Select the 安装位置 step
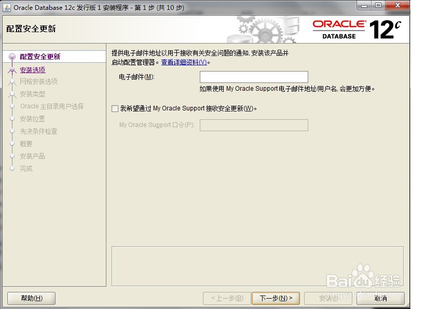 coord(32,119)
